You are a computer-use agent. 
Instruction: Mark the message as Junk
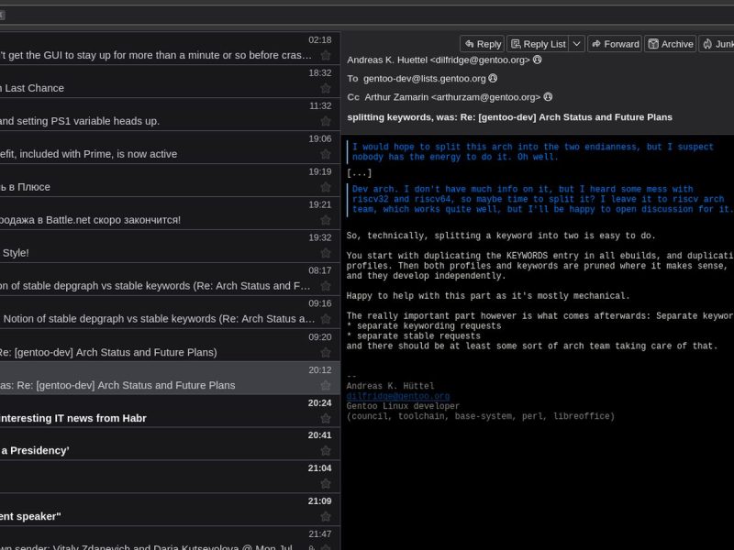pos(717,44)
